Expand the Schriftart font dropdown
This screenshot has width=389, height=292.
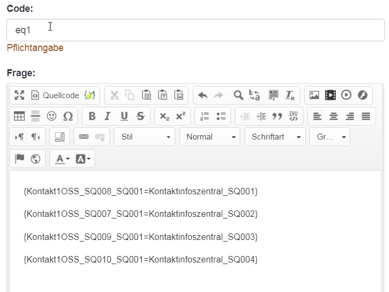(275, 137)
